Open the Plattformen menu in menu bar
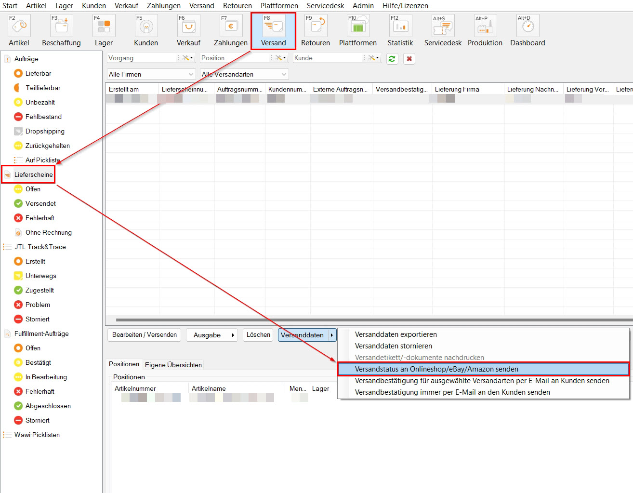The image size is (633, 493). pyautogui.click(x=279, y=6)
